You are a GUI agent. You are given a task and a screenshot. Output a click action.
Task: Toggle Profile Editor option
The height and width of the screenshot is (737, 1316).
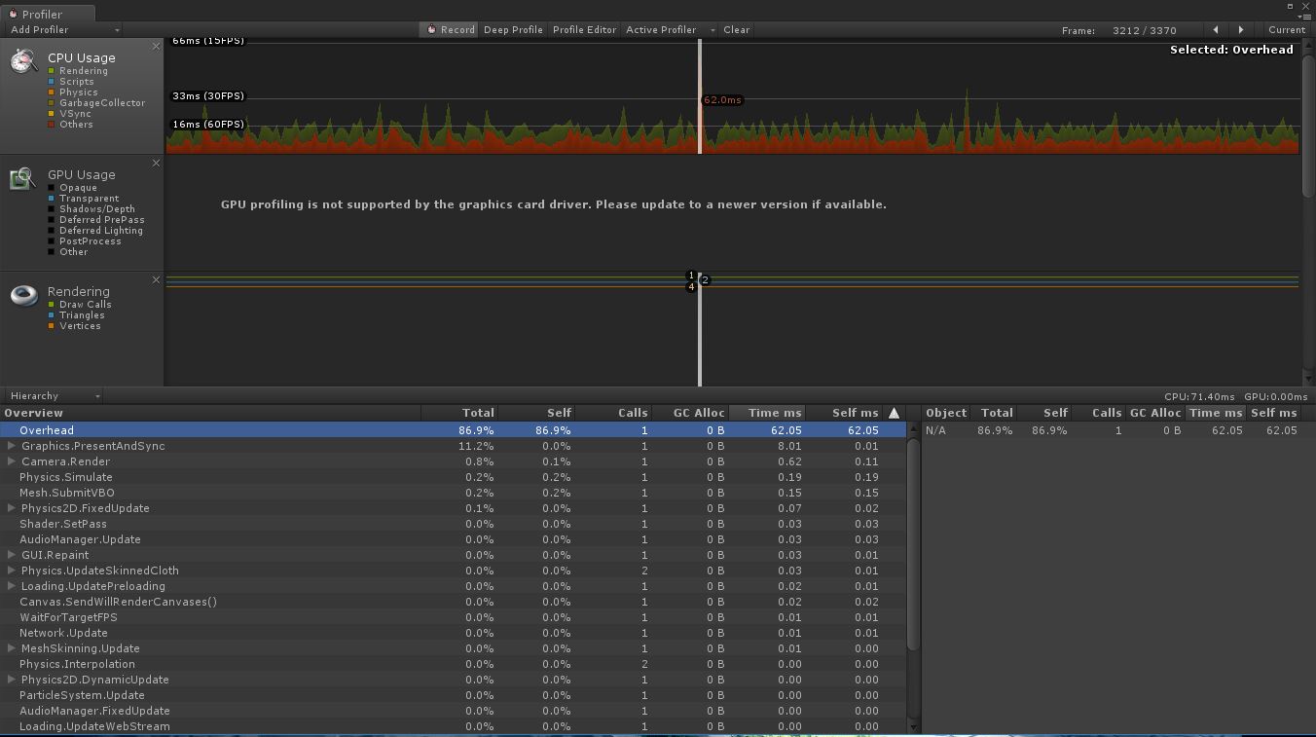click(x=584, y=30)
